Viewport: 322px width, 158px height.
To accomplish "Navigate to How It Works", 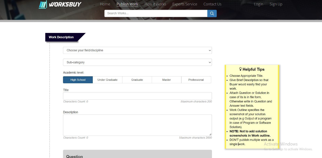I will pyautogui.click(x=155, y=4).
